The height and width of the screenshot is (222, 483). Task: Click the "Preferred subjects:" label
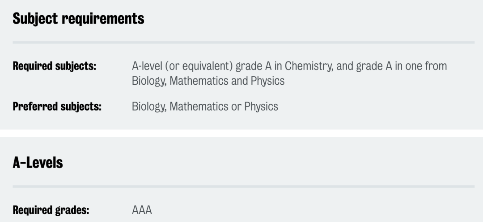(57, 107)
